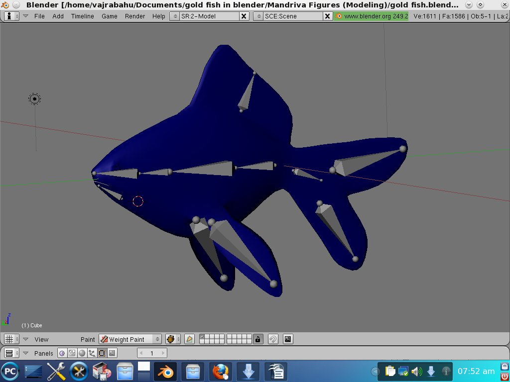
Task: Select the Shading context sphere icon
Action: click(82, 353)
